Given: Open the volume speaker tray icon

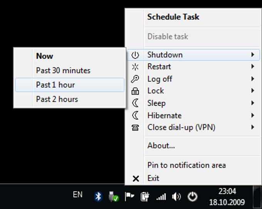Looking at the screenshot, I should [x=176, y=197].
